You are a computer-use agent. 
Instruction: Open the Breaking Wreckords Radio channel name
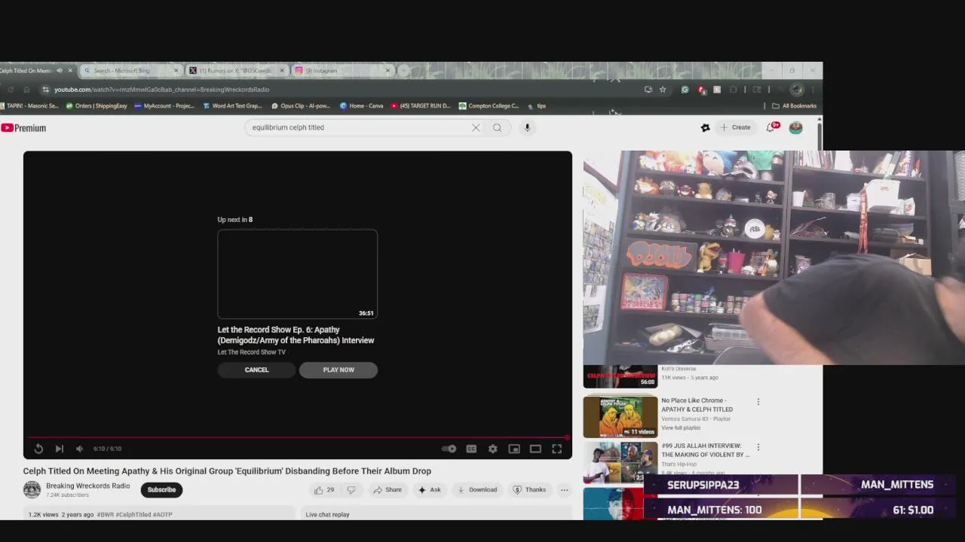tap(87, 486)
